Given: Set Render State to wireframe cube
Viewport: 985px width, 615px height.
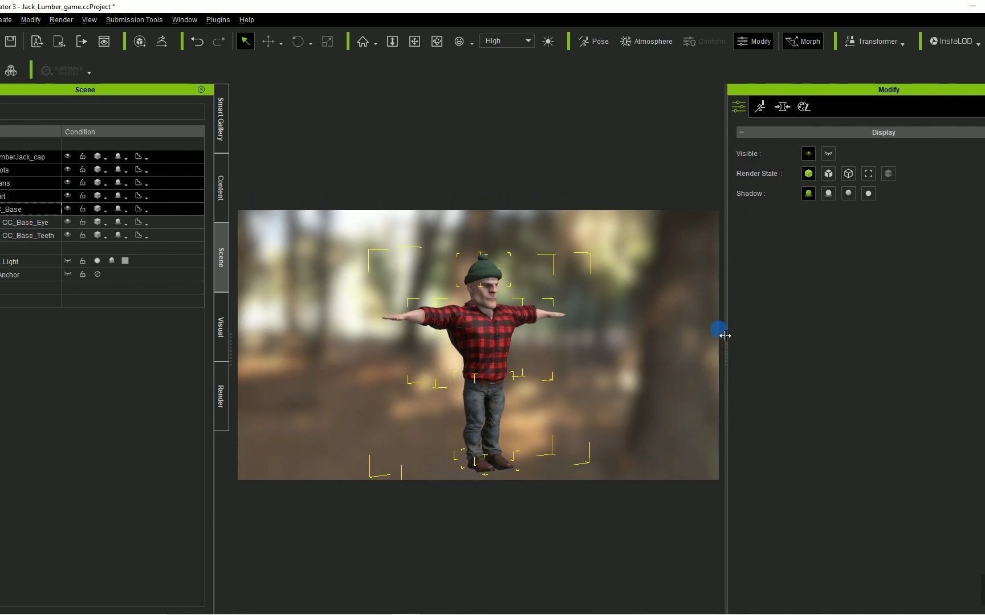Looking at the screenshot, I should pyautogui.click(x=848, y=174).
